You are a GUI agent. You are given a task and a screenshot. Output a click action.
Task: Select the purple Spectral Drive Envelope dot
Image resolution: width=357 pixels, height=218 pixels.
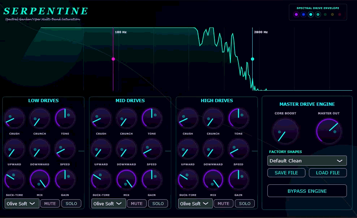point(296,14)
